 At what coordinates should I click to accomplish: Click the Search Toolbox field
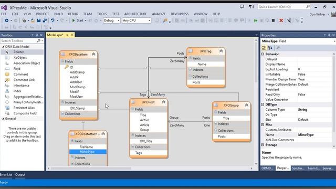18,41
